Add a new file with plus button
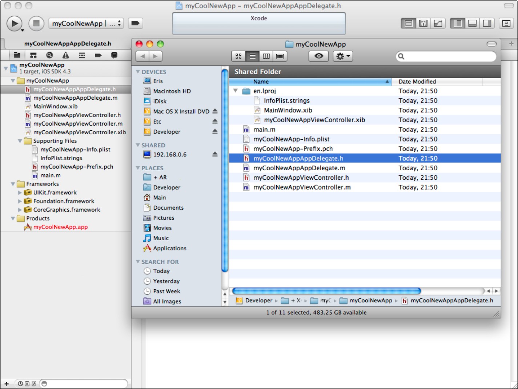 click(x=6, y=384)
